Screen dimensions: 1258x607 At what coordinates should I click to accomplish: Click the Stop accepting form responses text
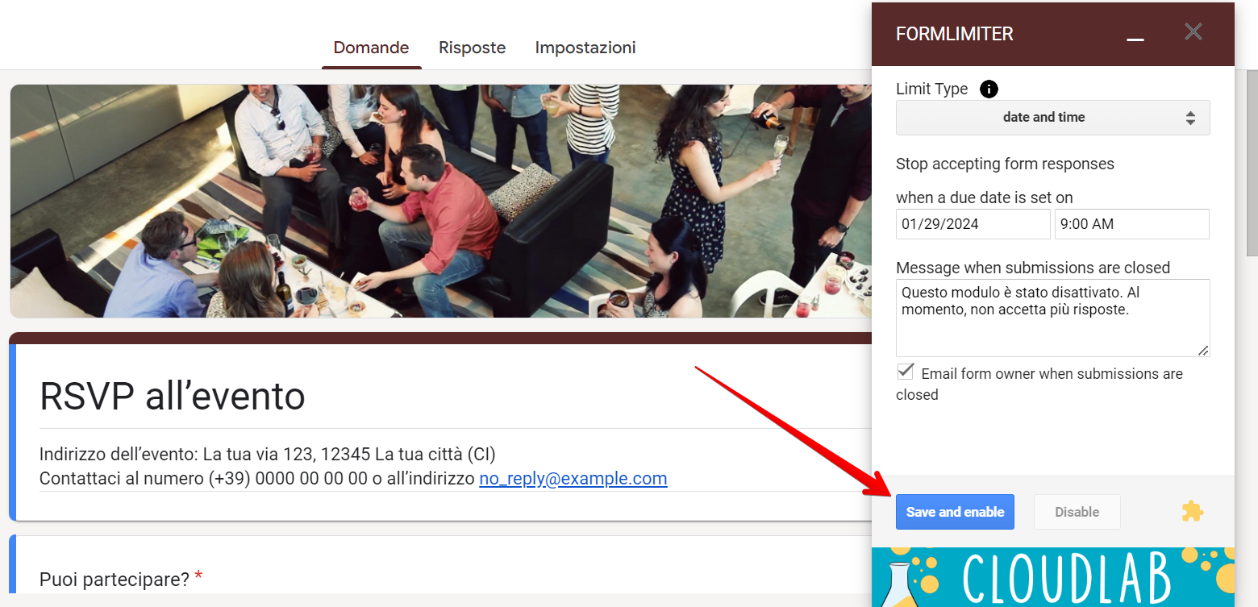pyautogui.click(x=1005, y=164)
